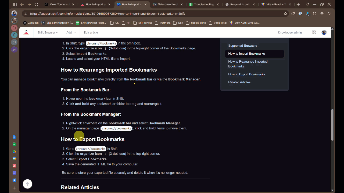
Task: Open Google Docs from the Shift sidebar
Action: click(x=14, y=137)
